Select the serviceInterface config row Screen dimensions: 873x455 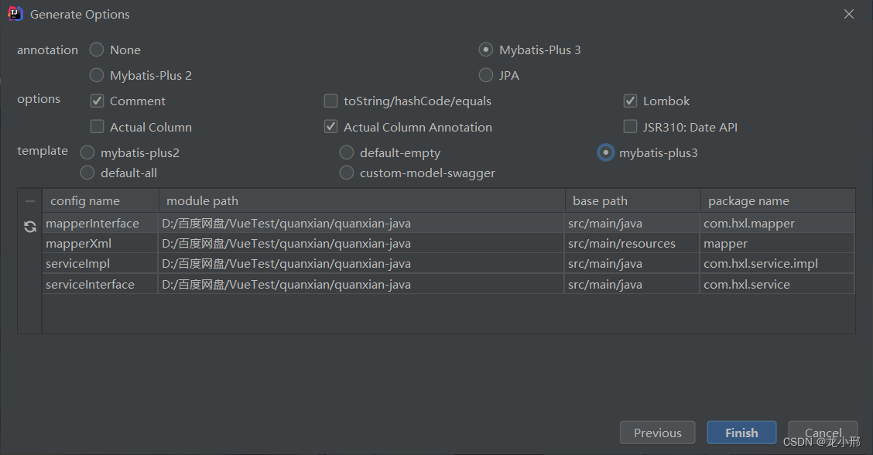click(x=448, y=284)
